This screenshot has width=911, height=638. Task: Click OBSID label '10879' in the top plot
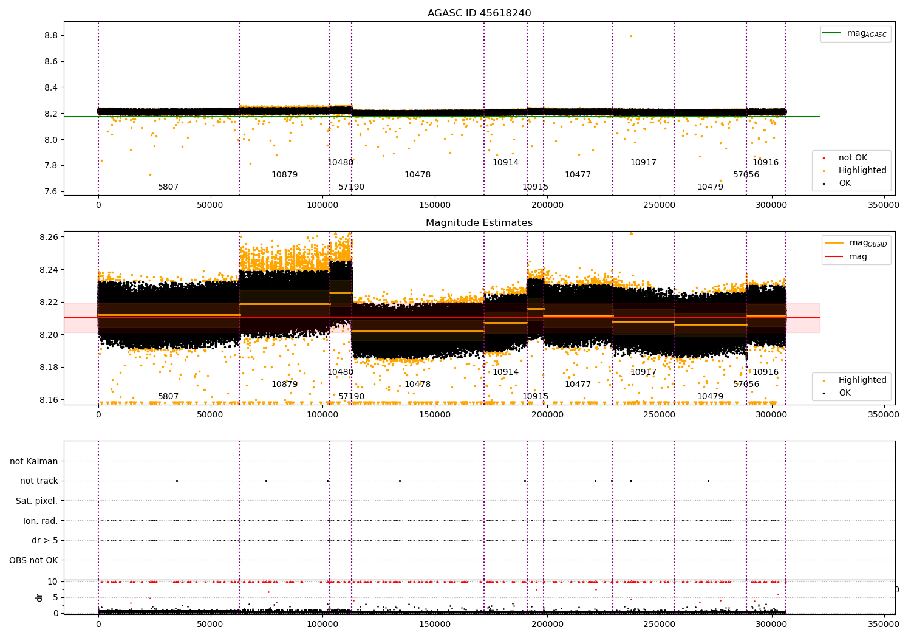[284, 175]
